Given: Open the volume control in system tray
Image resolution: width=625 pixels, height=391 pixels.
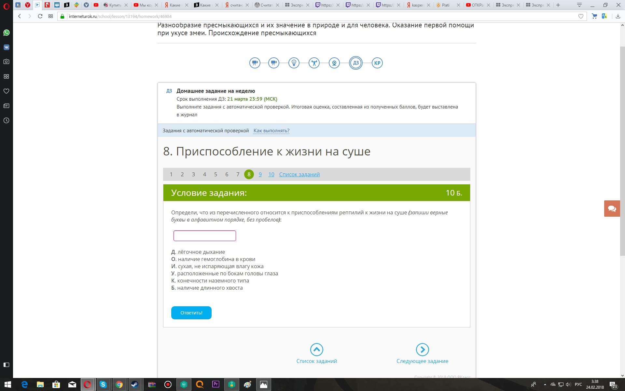Looking at the screenshot, I should [568, 384].
